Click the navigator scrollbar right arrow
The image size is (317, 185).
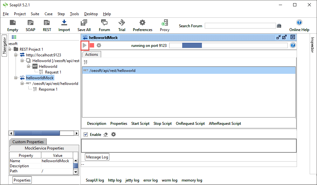(76, 133)
